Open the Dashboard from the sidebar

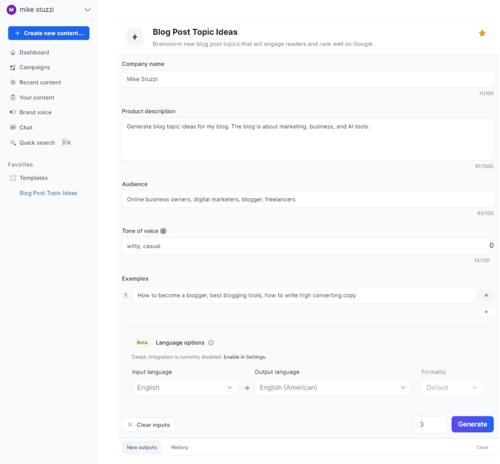click(33, 52)
